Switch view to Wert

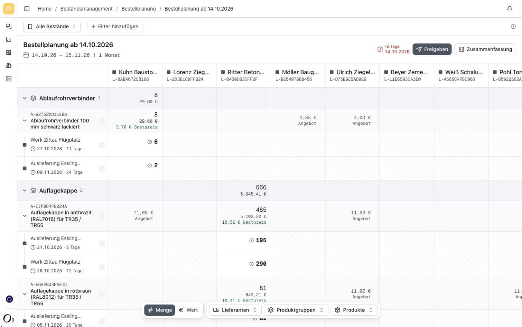tap(188, 310)
